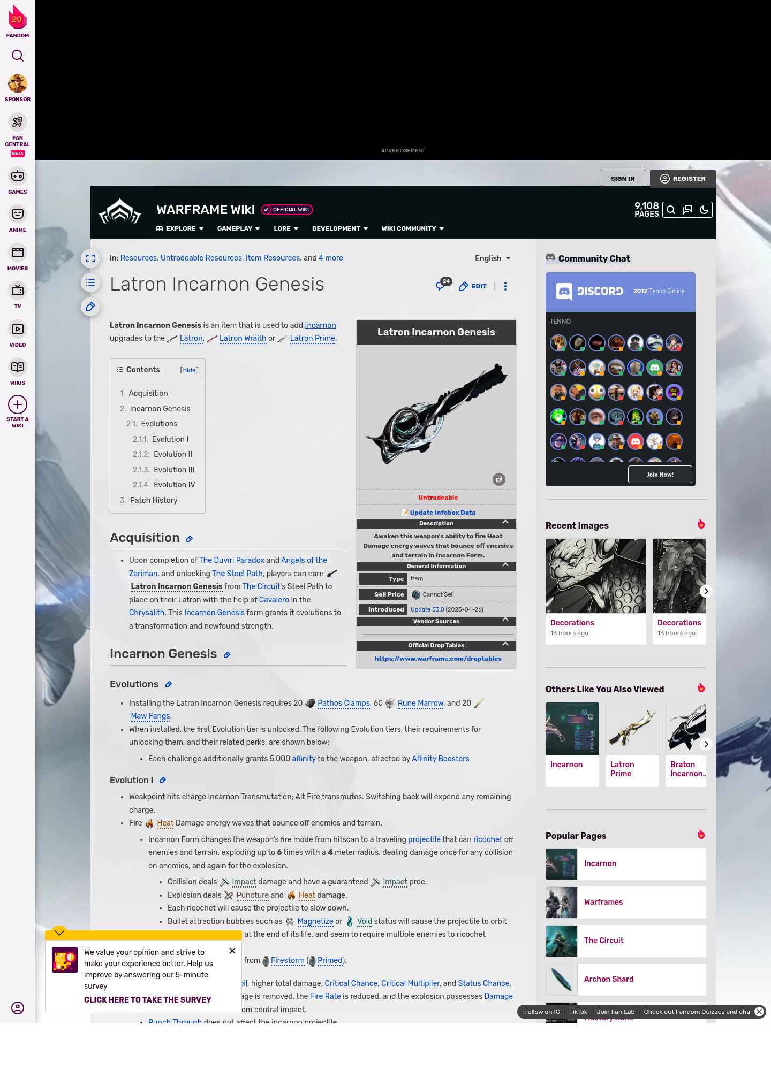Click the Warframe lotus logo
The width and height of the screenshot is (771, 1070).
pos(120,212)
